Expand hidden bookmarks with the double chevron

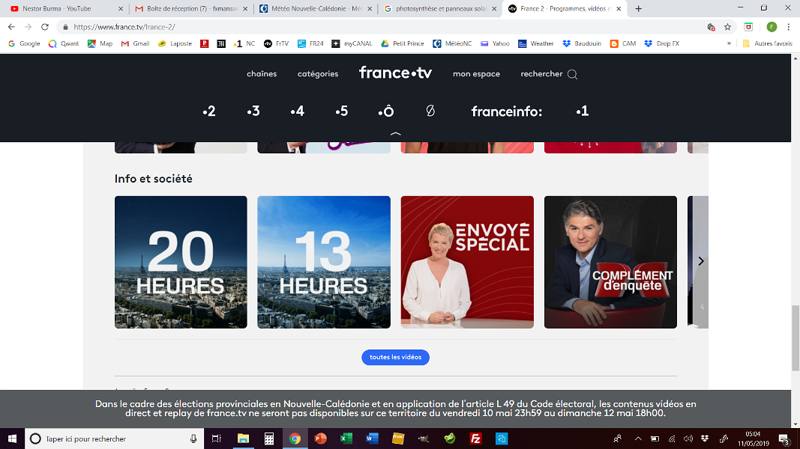coord(729,43)
